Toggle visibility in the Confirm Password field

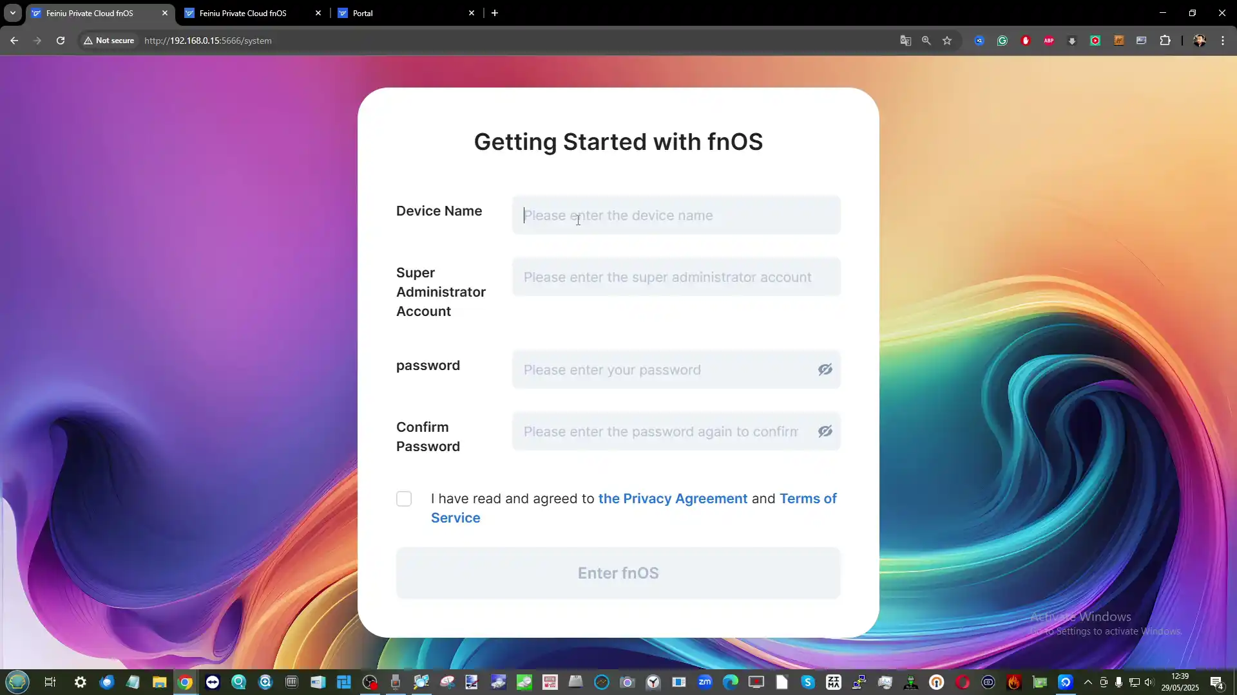tap(825, 431)
